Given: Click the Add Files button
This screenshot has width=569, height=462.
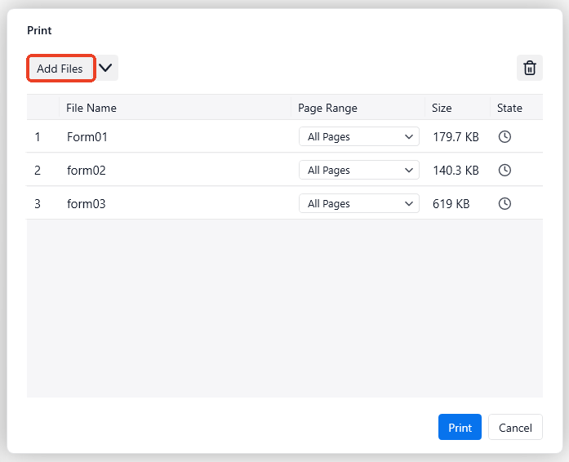Looking at the screenshot, I should [60, 69].
